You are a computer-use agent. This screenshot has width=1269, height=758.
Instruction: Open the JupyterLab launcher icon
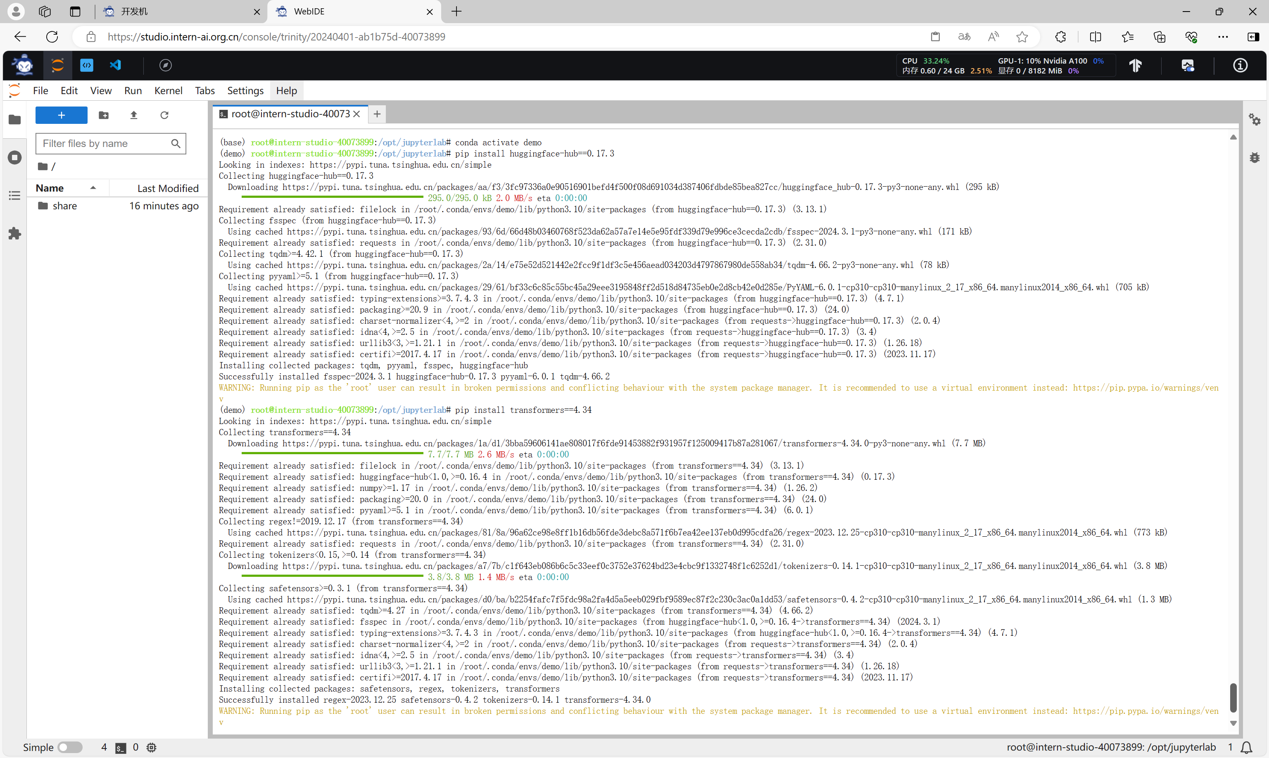click(x=58, y=65)
